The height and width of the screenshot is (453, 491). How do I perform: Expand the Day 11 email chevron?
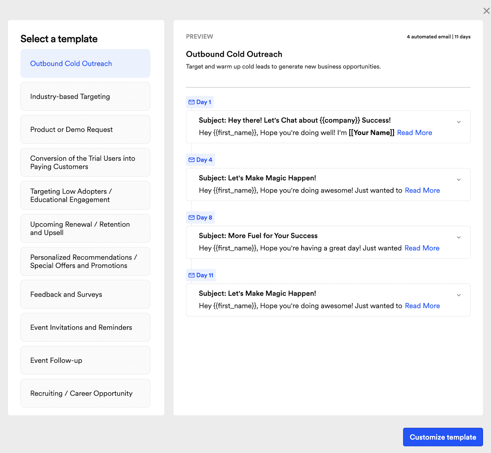tap(459, 295)
